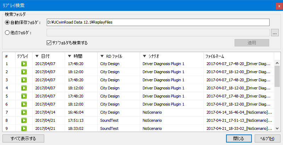
Task: Expand the RD ファイル column filter
Action: pyautogui.click(x=102, y=56)
